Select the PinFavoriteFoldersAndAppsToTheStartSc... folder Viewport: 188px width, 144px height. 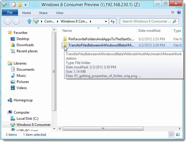101,39
